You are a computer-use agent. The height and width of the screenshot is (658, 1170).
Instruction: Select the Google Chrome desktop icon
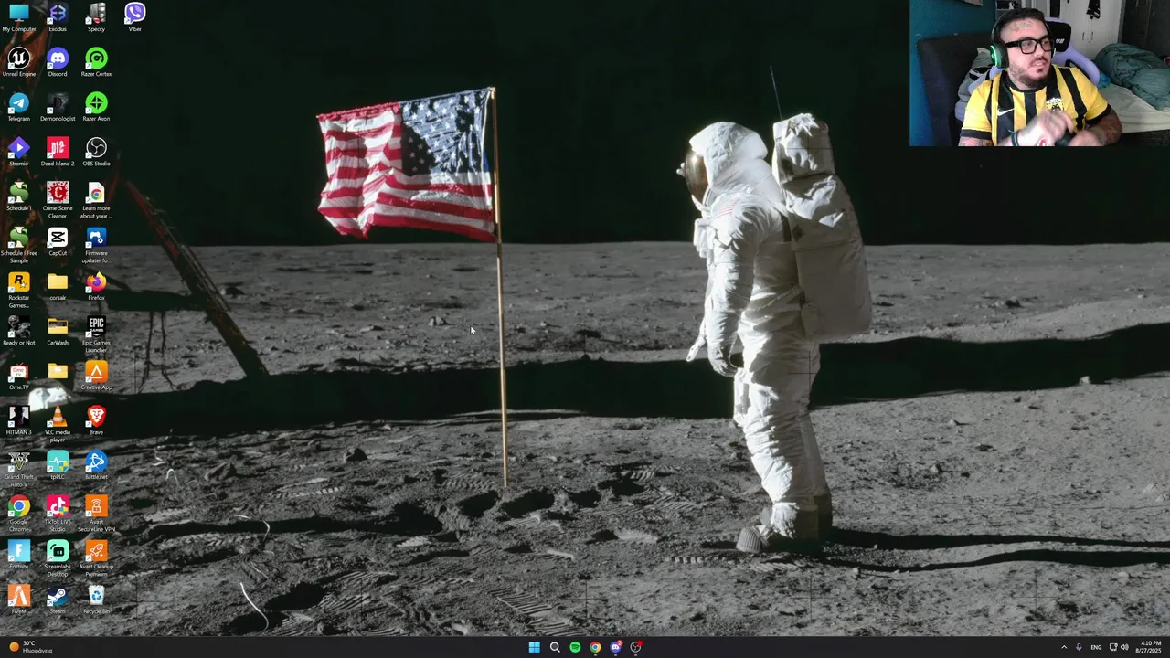(x=18, y=514)
